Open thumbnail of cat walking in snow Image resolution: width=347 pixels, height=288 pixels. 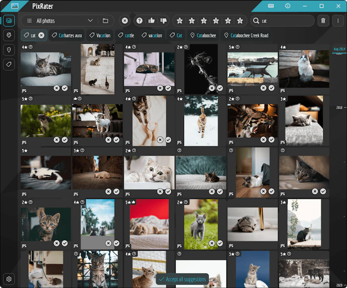(201, 121)
